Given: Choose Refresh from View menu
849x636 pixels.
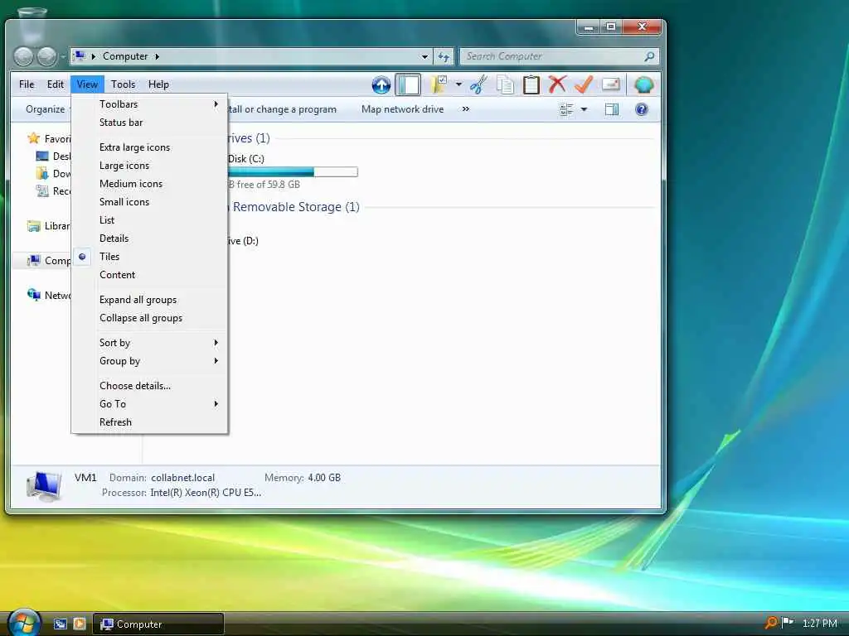Looking at the screenshot, I should click(149, 422).
